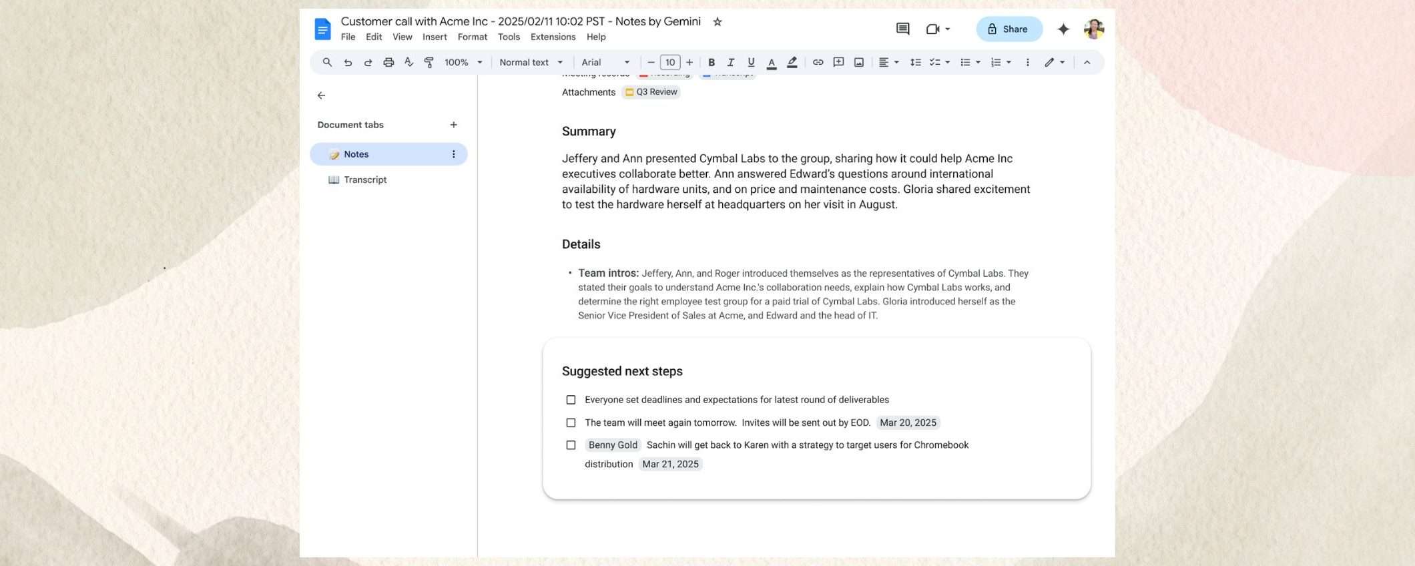Click the font size input field

click(x=670, y=63)
